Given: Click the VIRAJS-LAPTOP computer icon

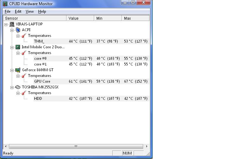Looking at the screenshot, I should click(x=12, y=24).
